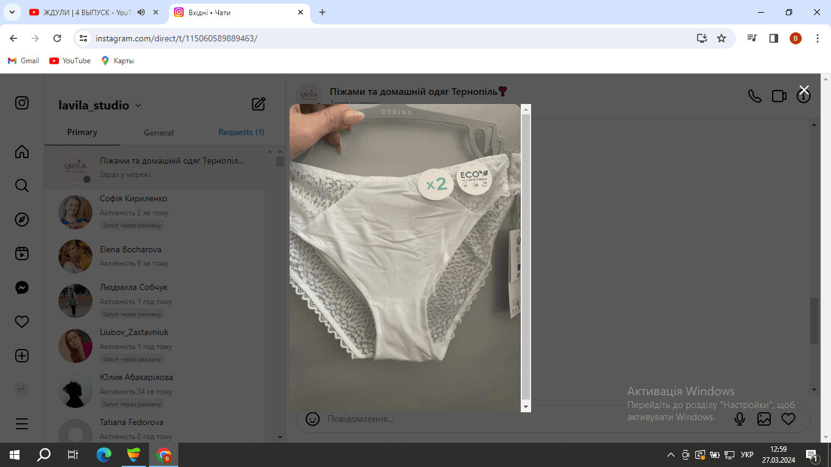Viewport: 831px width, 467px height.
Task: Open Карты bookmark
Action: click(117, 61)
